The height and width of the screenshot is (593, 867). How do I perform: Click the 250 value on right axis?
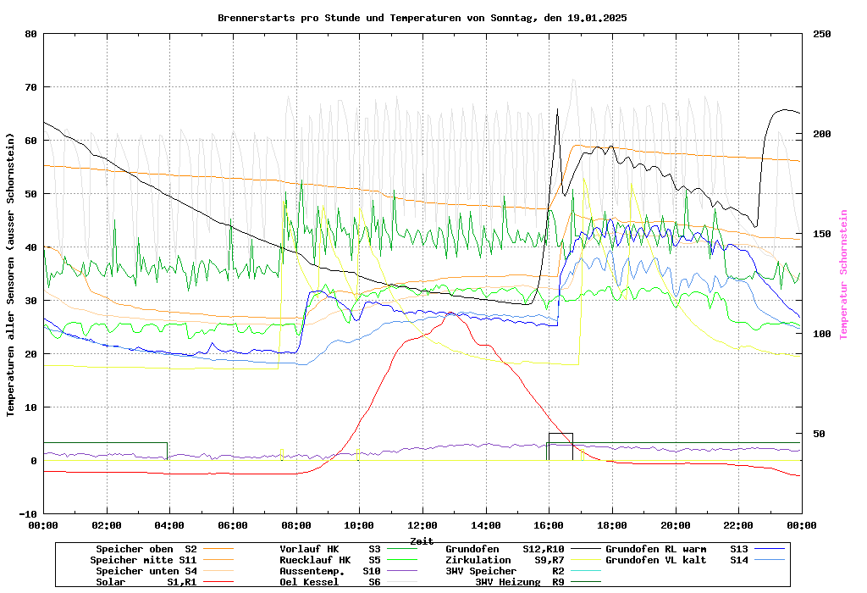click(822, 34)
